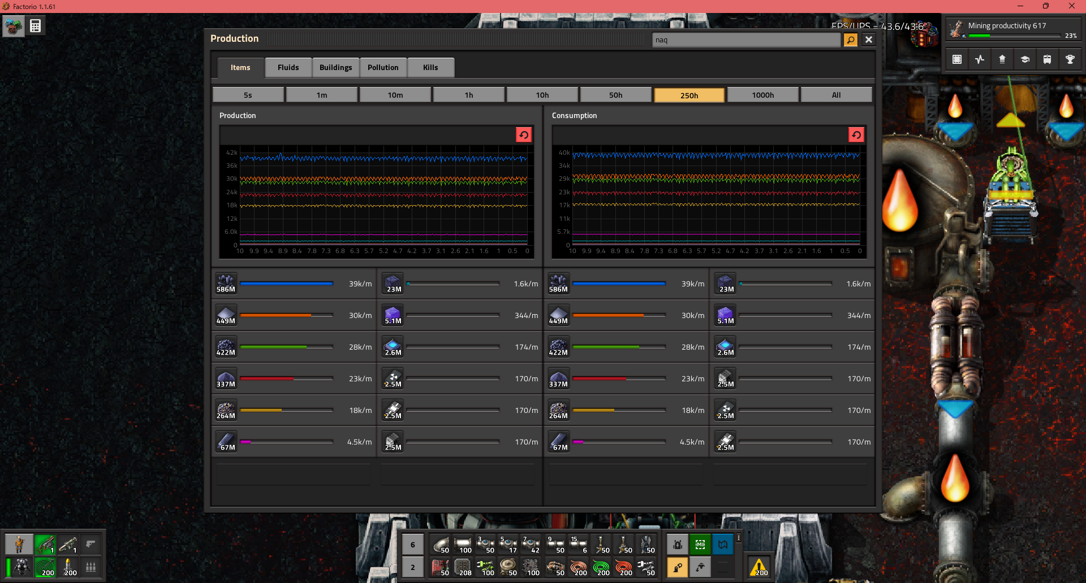Select the 10h time range
1086x583 pixels.
(542, 95)
